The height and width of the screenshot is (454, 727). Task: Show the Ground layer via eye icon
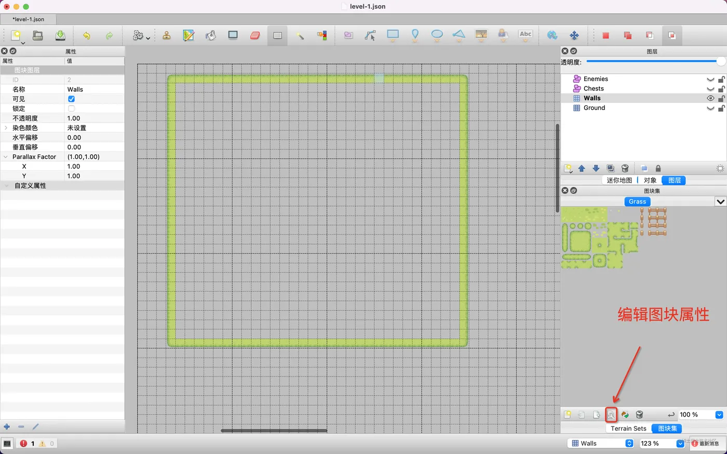pyautogui.click(x=710, y=108)
